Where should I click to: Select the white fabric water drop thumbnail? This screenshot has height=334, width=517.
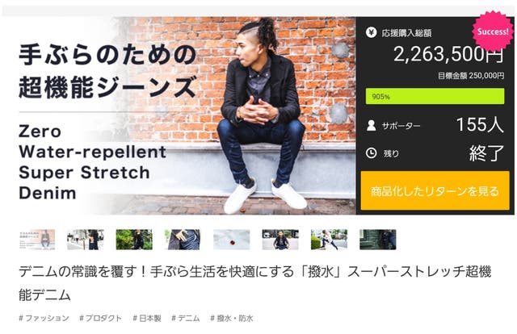click(x=232, y=240)
